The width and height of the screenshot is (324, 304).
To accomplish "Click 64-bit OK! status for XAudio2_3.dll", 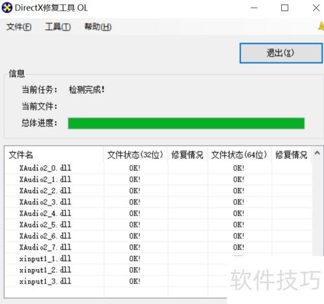I will click(238, 202).
